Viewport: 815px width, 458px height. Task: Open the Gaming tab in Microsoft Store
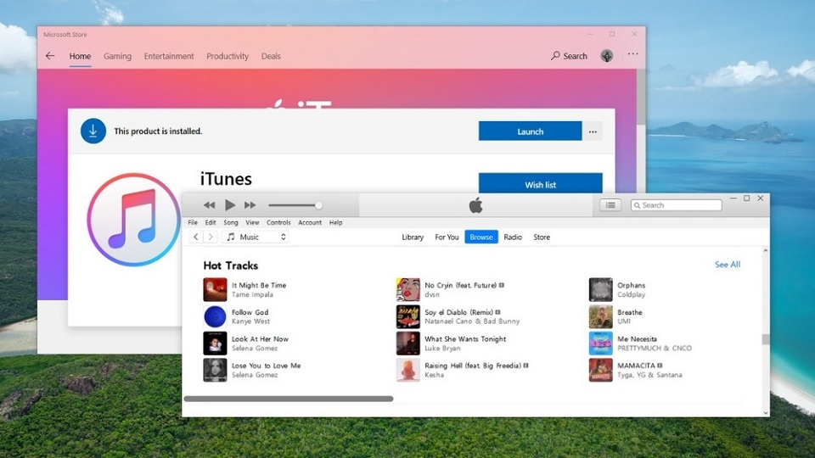(x=117, y=56)
